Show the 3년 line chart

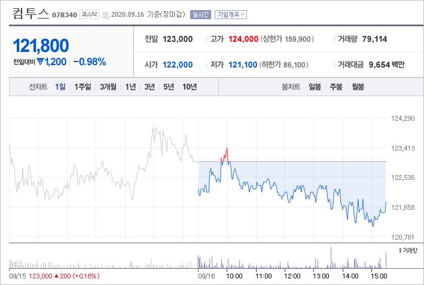tap(150, 87)
